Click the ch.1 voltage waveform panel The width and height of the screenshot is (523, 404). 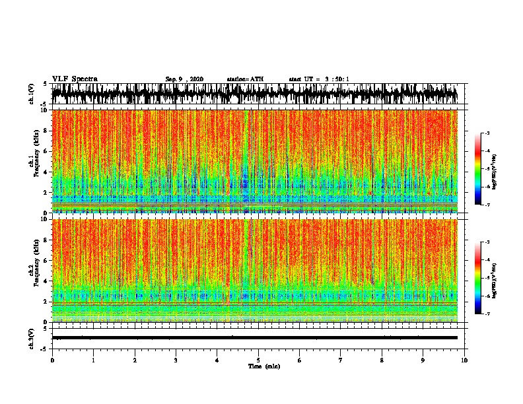click(x=258, y=94)
